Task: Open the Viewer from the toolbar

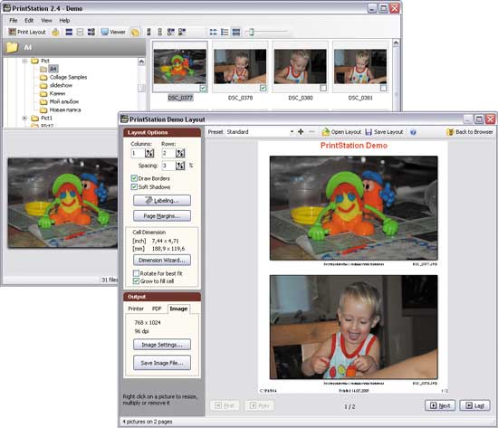Action: coord(113,32)
